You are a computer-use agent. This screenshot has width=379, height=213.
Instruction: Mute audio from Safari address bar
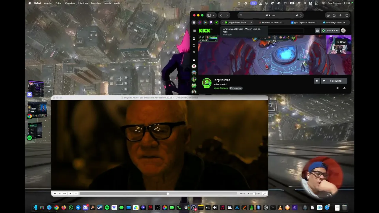click(297, 15)
